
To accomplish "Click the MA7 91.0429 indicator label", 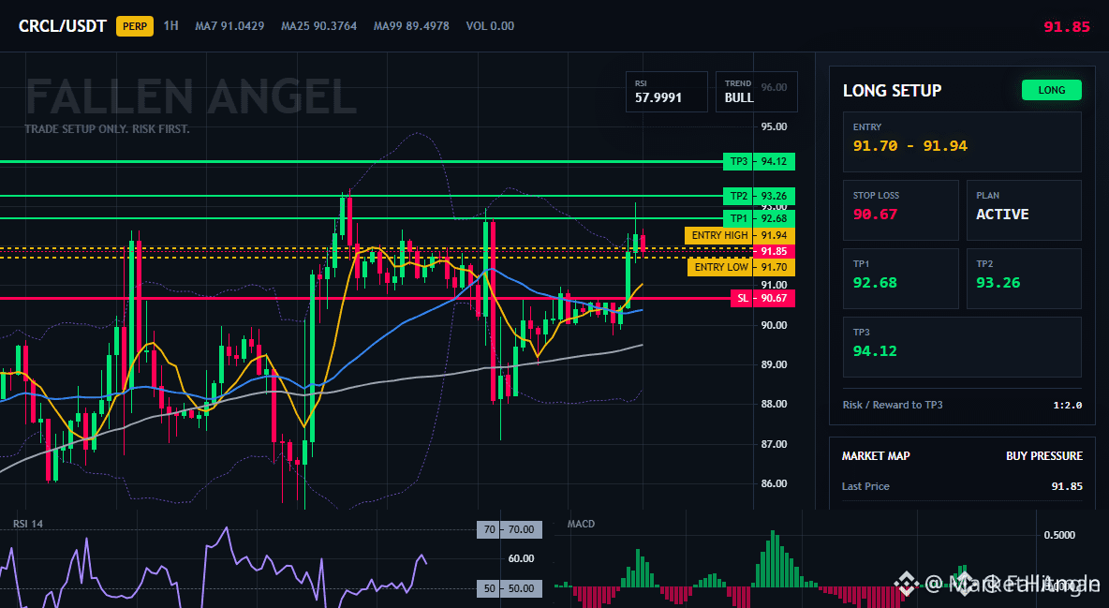I will click(x=229, y=25).
